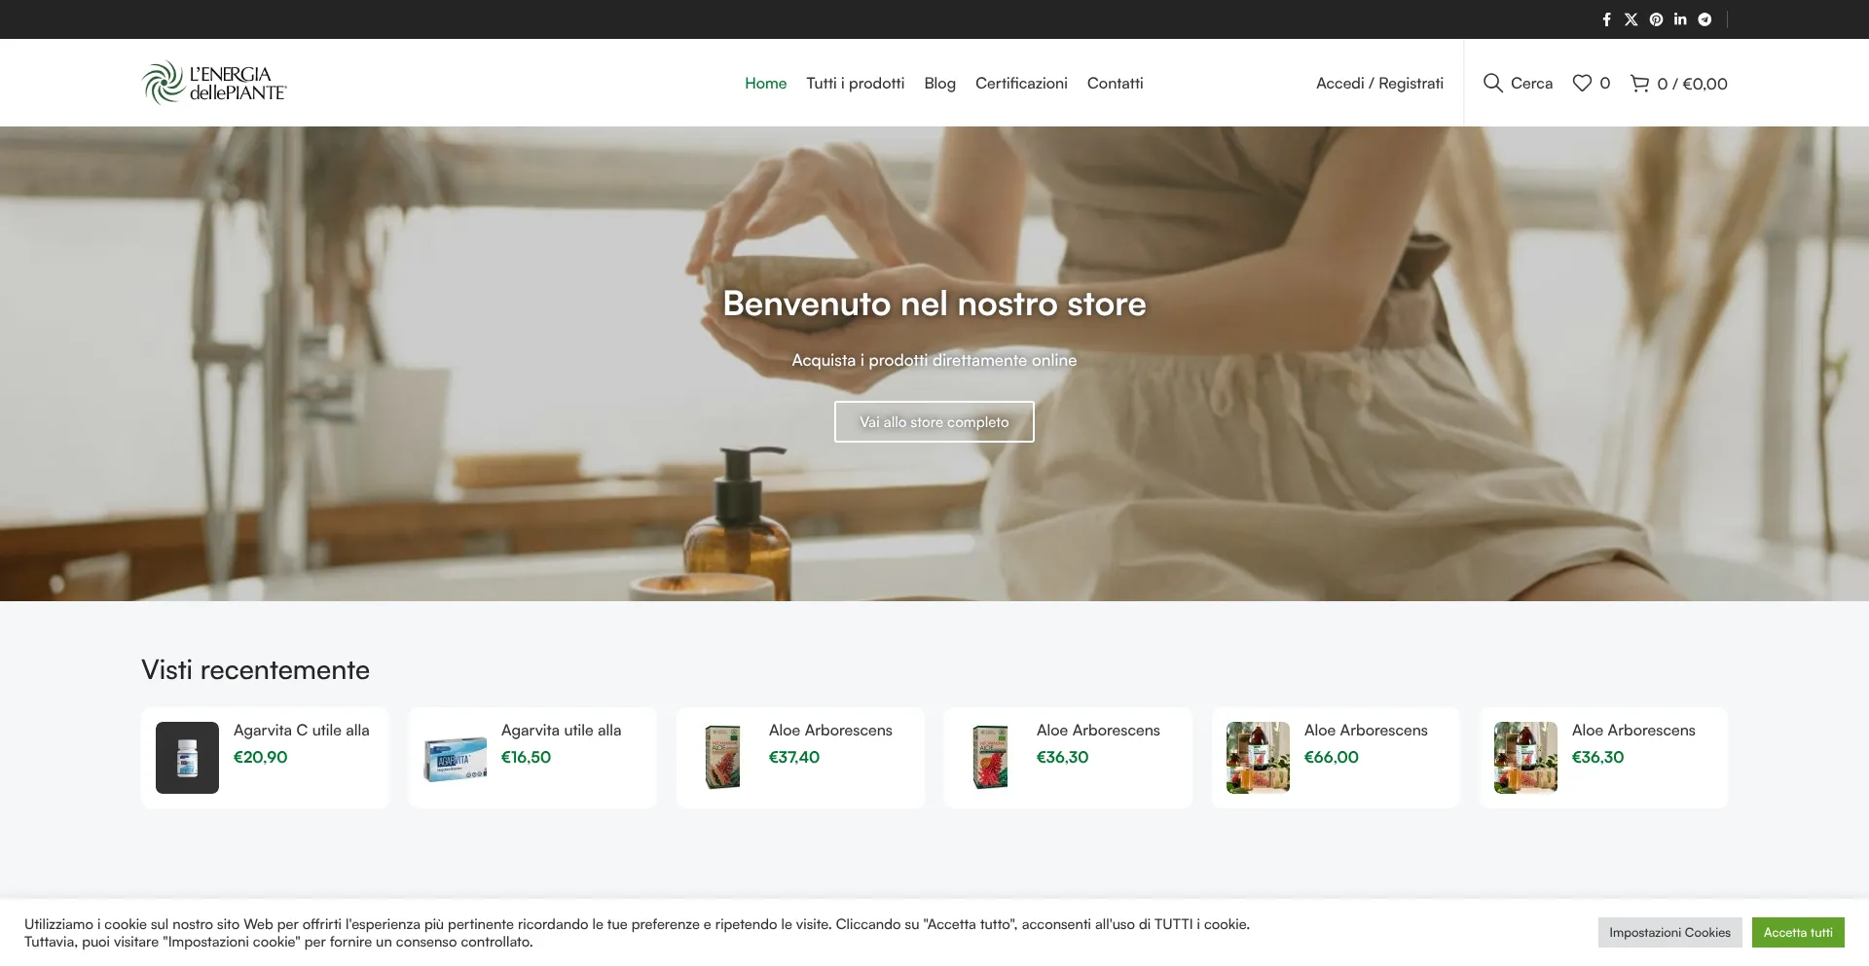Open the Telegram social icon
Screen dimensions: 1869x966
coord(1704,19)
